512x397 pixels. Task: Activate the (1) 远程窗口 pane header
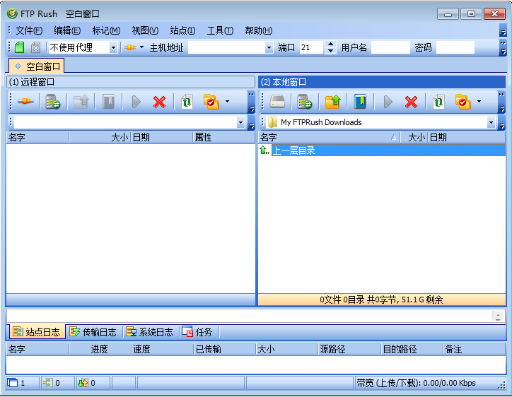(131, 82)
